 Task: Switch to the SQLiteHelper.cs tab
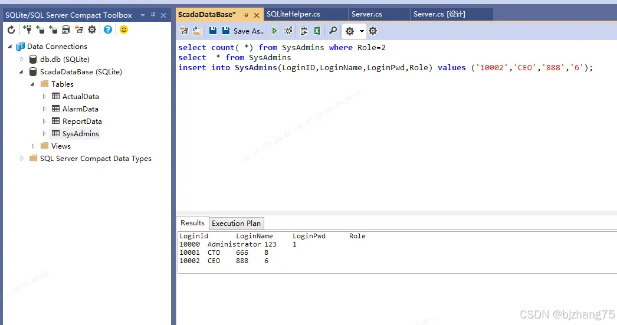294,14
